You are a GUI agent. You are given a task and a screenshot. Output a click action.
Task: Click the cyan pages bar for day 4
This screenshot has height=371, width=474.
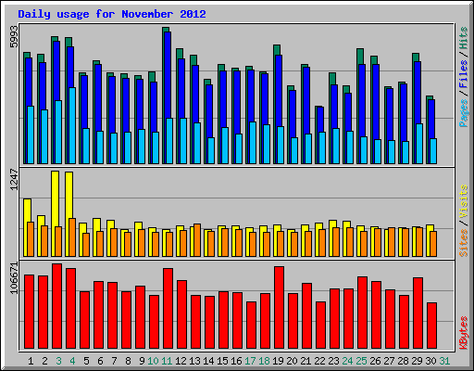click(x=72, y=125)
